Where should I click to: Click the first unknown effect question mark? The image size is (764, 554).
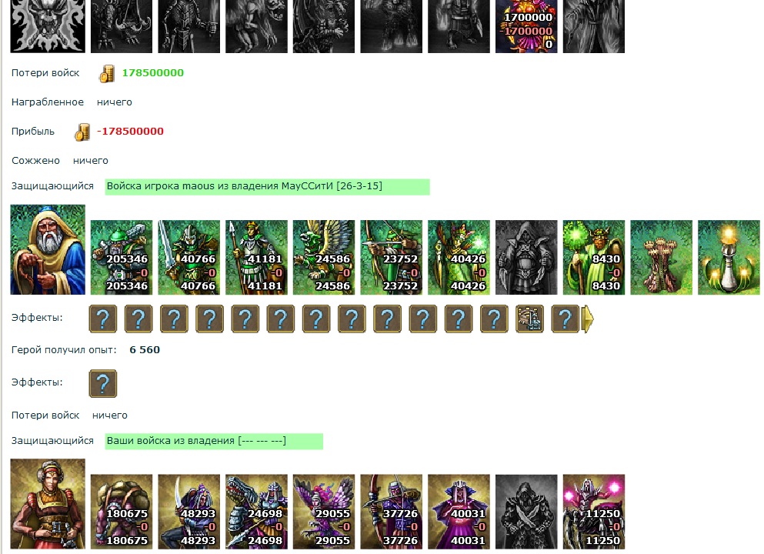(x=103, y=319)
